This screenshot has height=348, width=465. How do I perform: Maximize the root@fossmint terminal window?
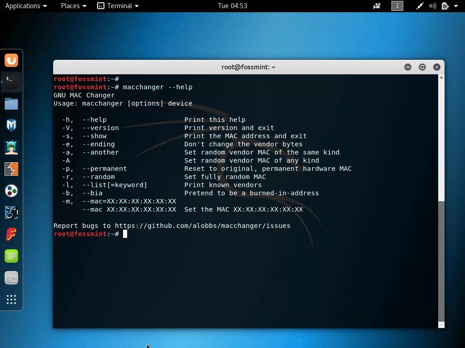[422, 67]
